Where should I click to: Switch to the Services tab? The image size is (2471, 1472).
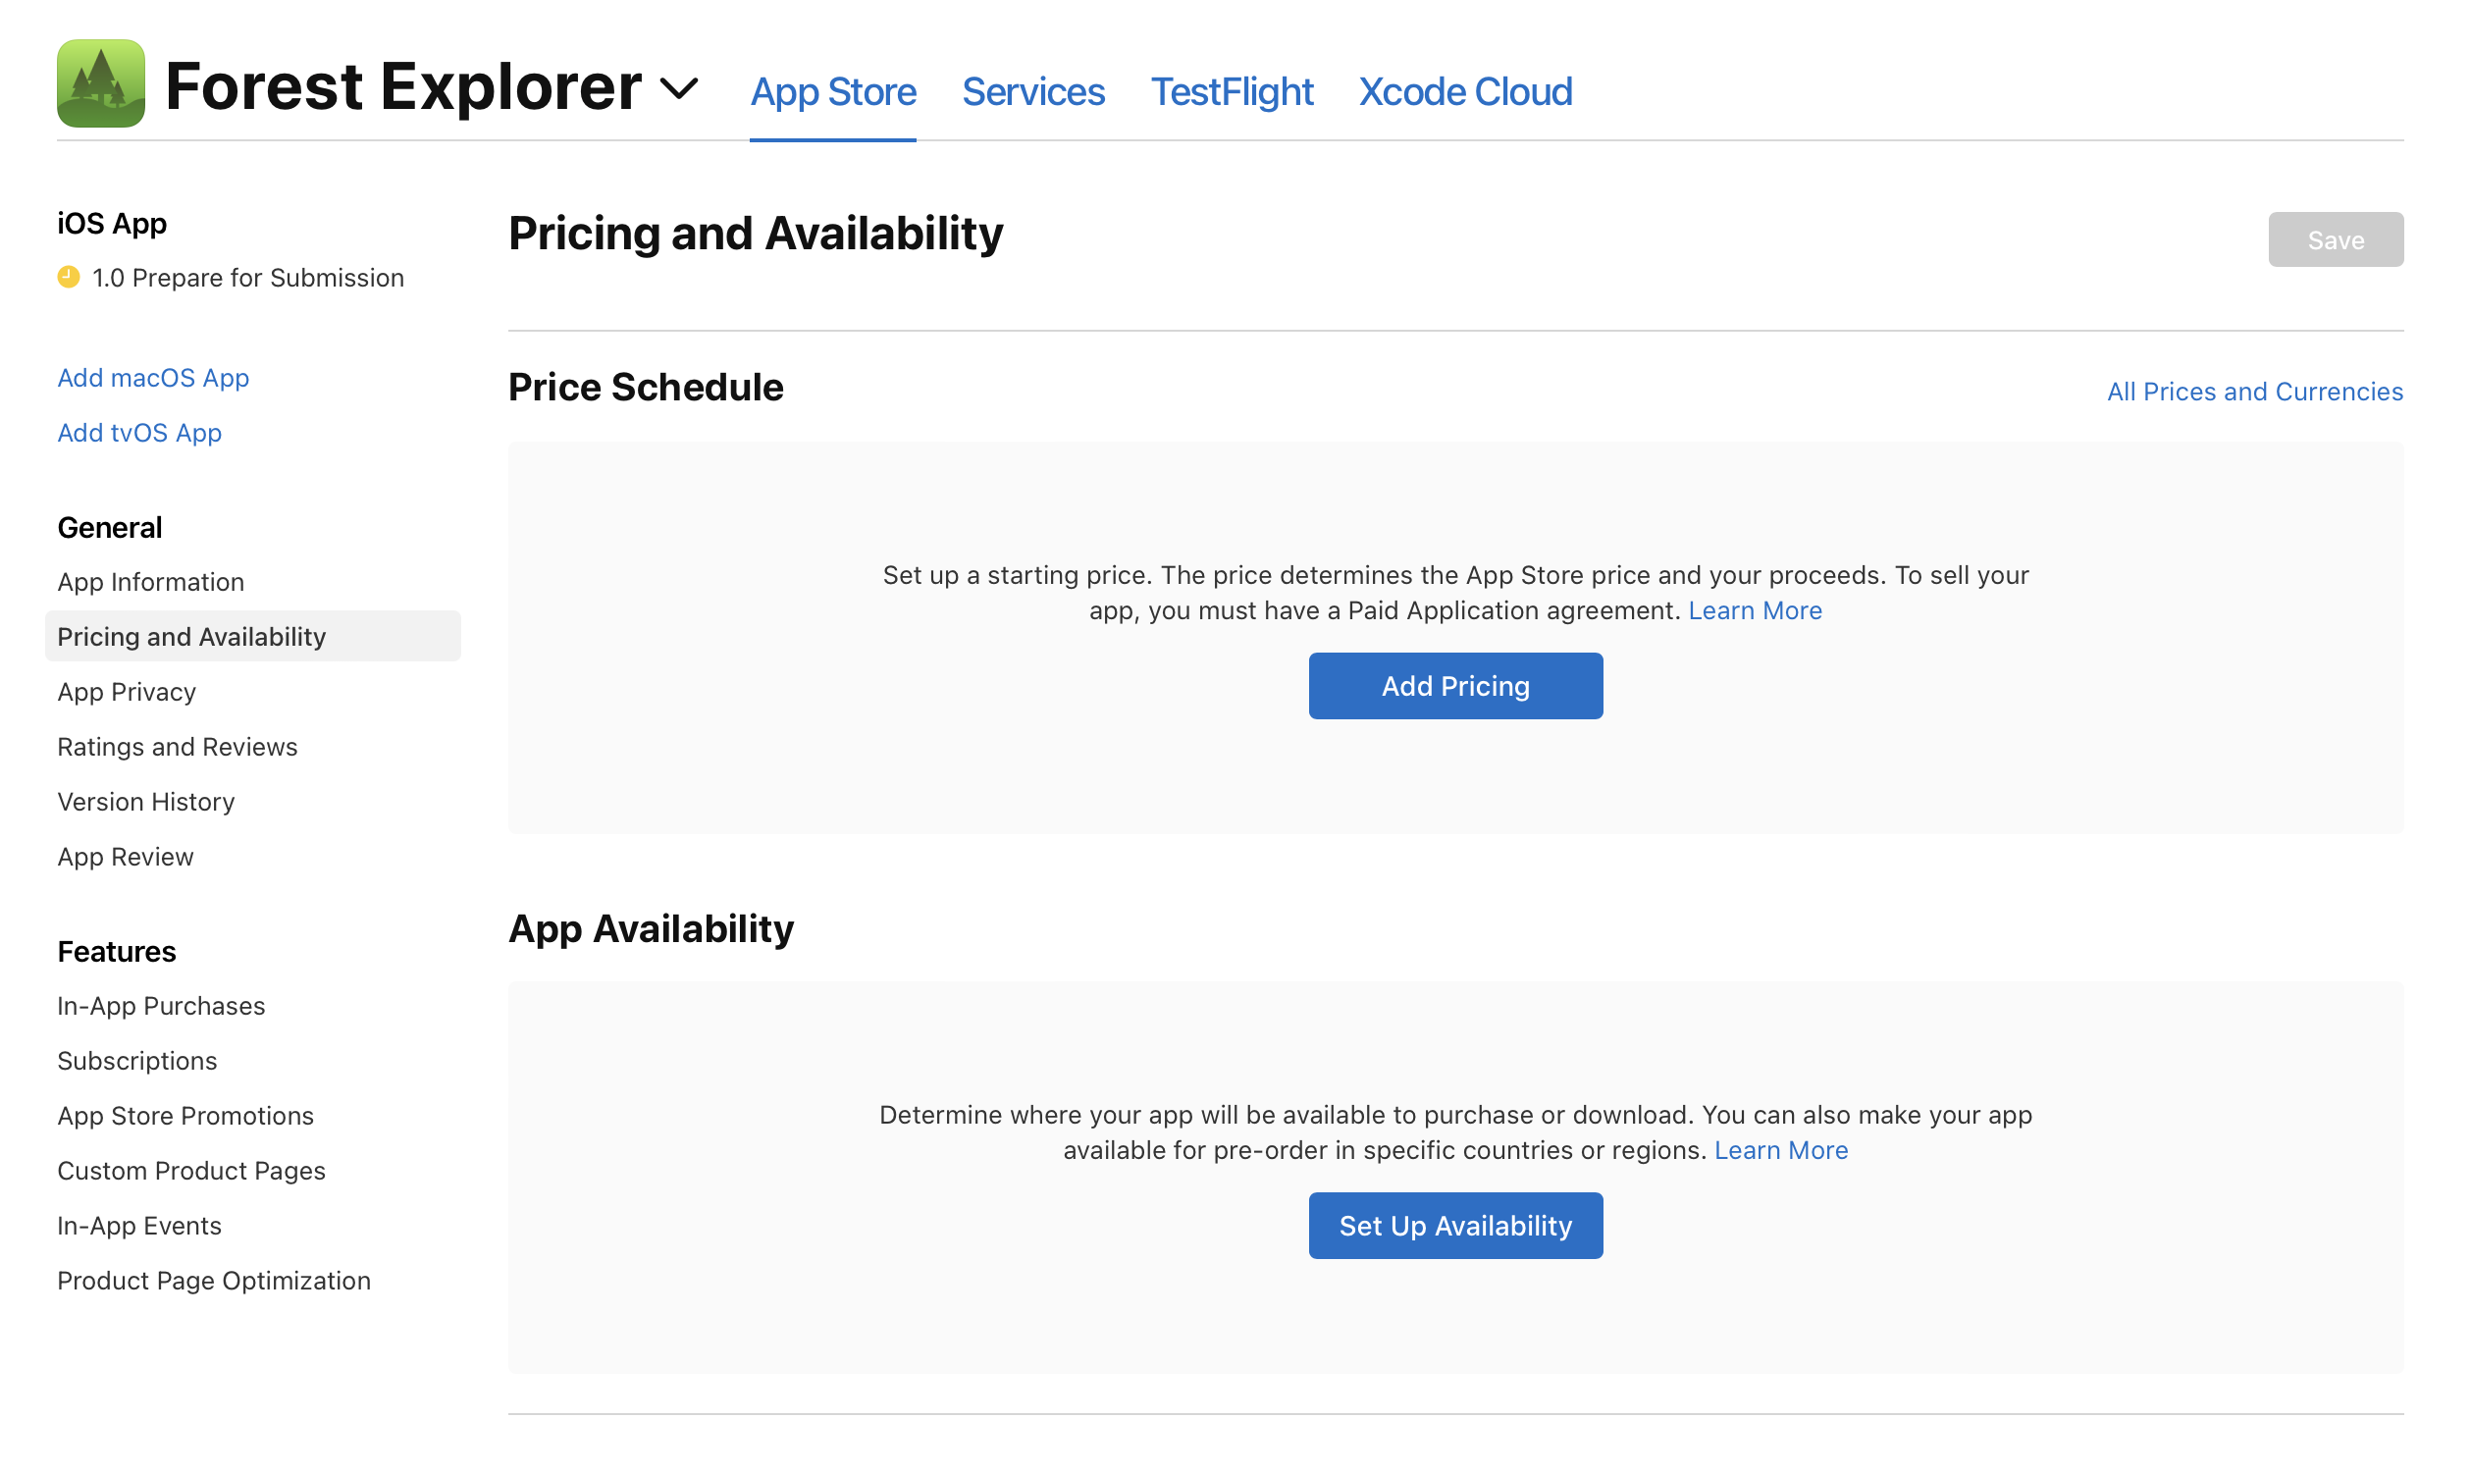tap(1032, 91)
